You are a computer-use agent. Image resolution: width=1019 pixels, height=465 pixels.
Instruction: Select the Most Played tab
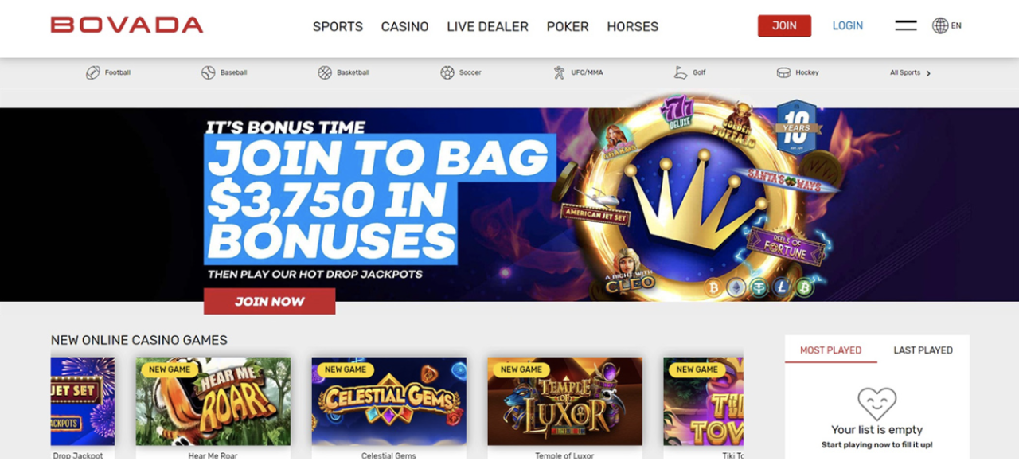[x=830, y=350]
